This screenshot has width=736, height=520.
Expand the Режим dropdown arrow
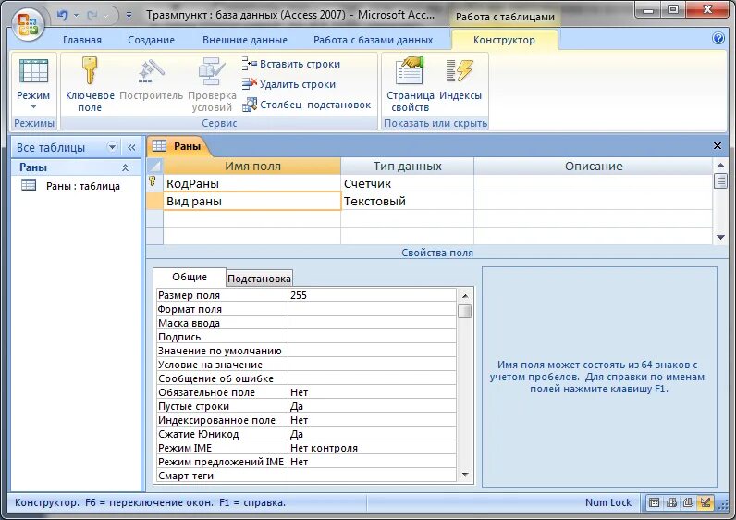click(x=33, y=107)
